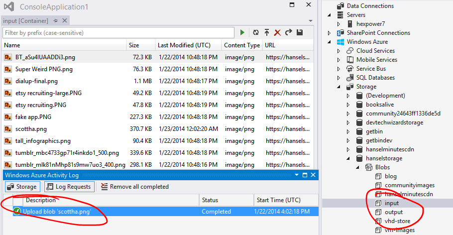Refresh the blob container list
Screen dimensions: 453x235
point(256,33)
